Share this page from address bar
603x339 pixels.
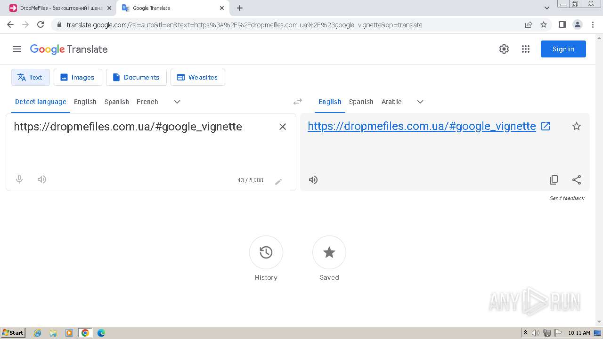pos(529,24)
